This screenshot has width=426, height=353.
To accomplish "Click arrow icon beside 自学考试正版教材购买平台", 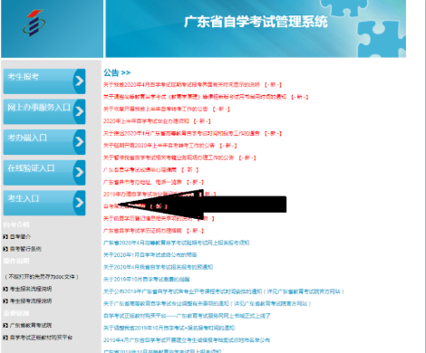I will click(5, 338).
